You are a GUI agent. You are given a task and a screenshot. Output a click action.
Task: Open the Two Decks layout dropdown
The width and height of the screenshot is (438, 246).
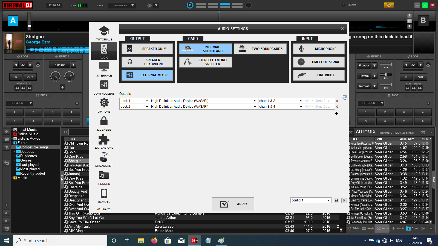click(122, 5)
